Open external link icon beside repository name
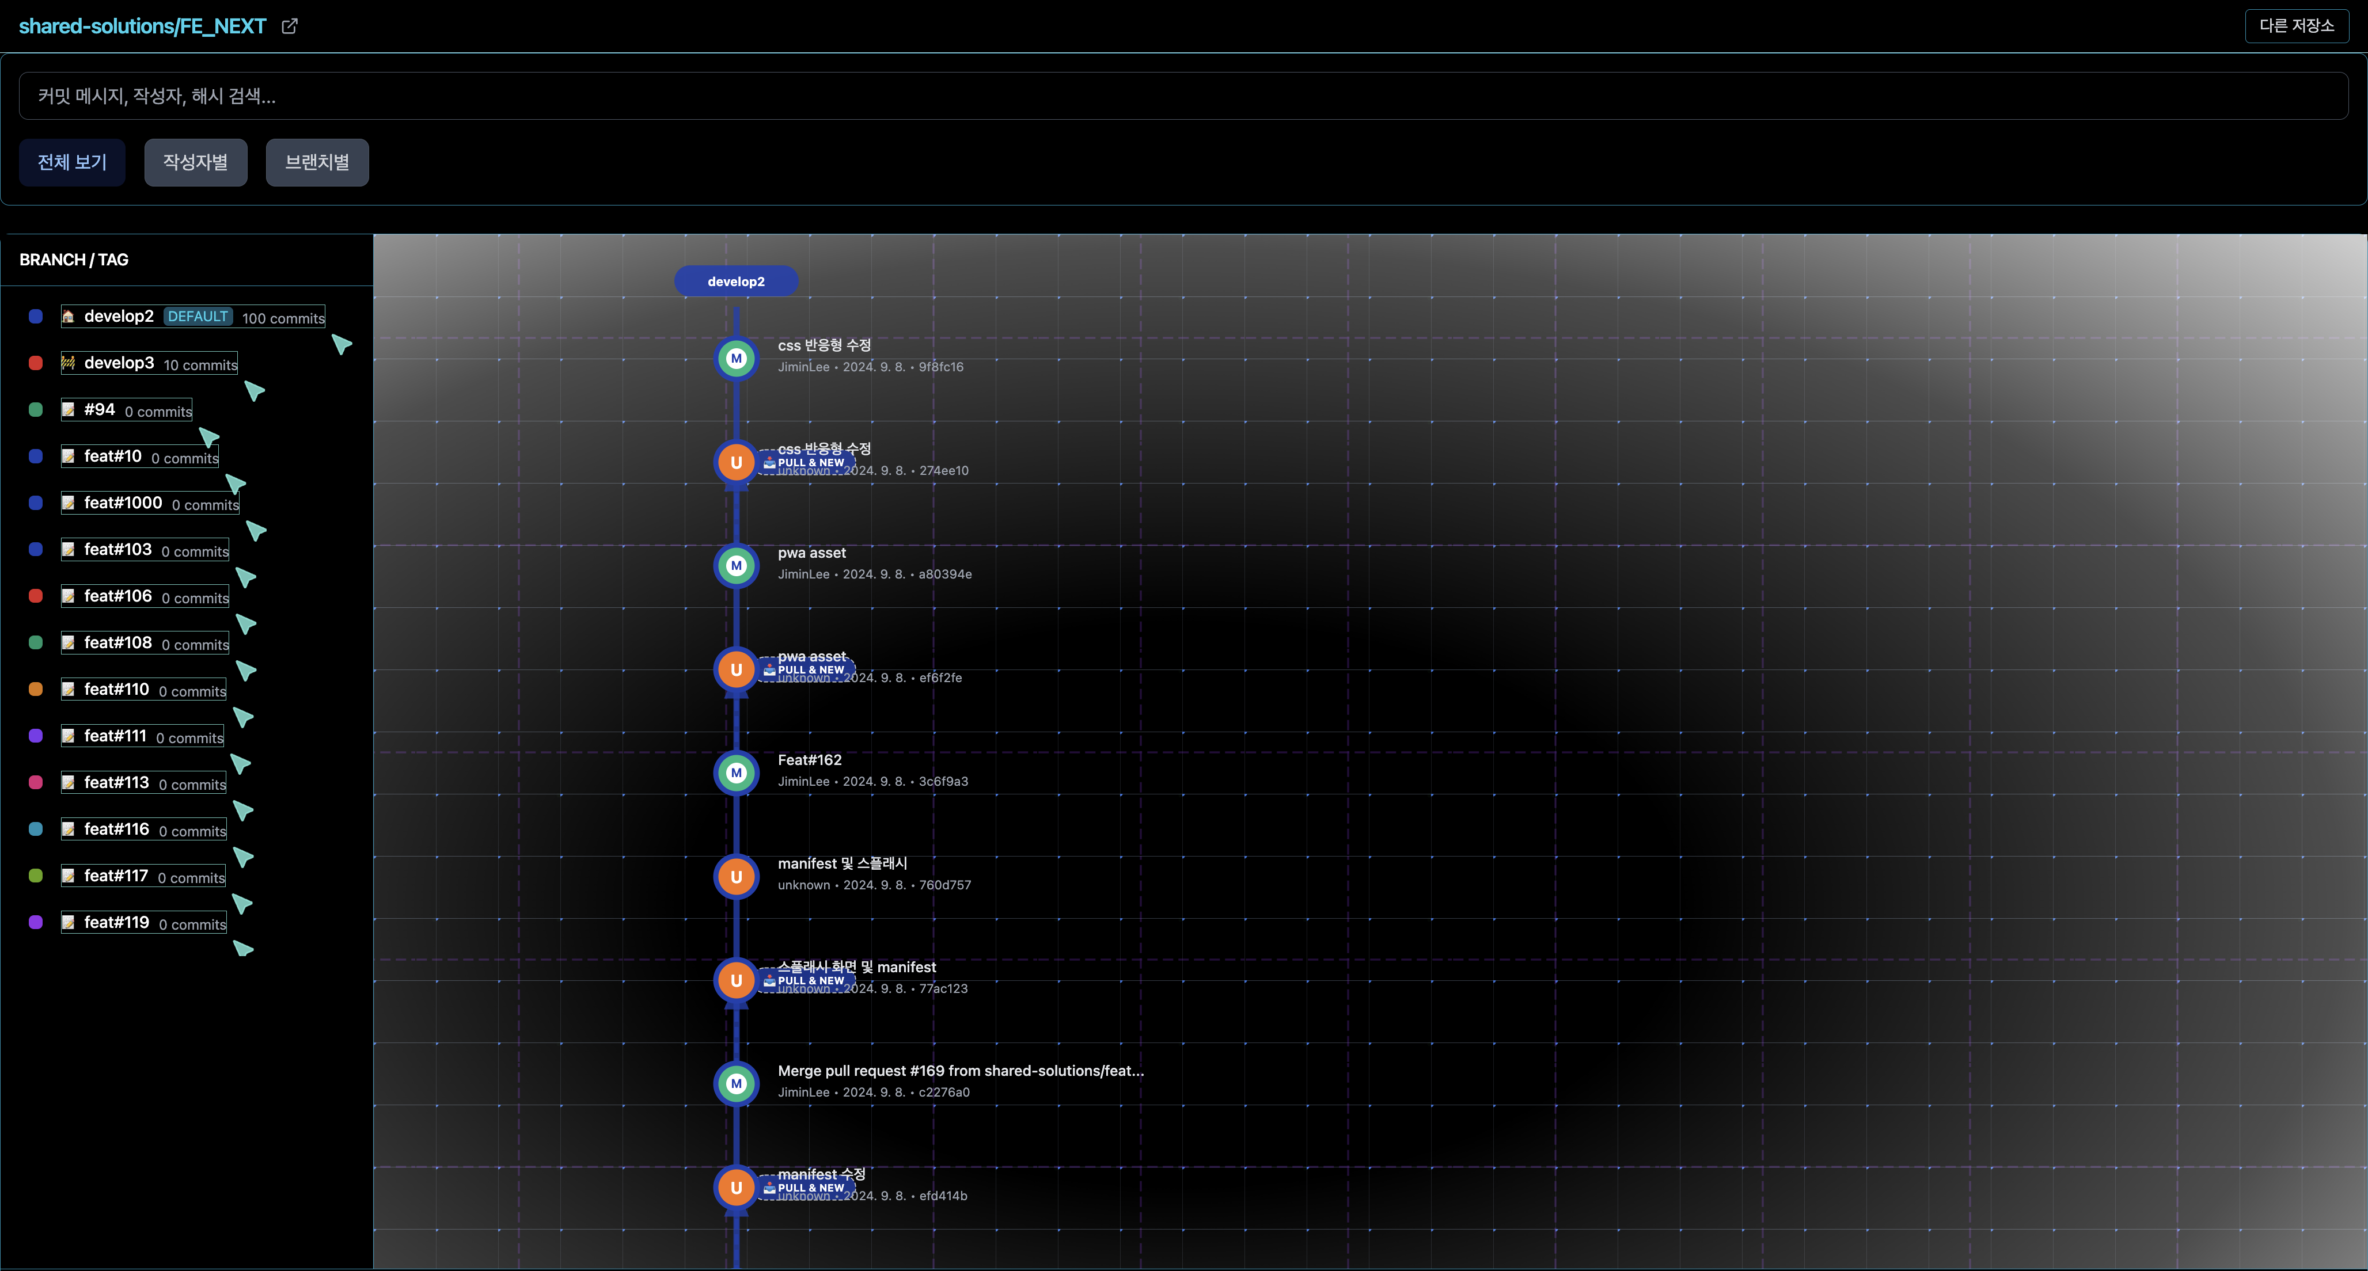2368x1271 pixels. (x=290, y=26)
